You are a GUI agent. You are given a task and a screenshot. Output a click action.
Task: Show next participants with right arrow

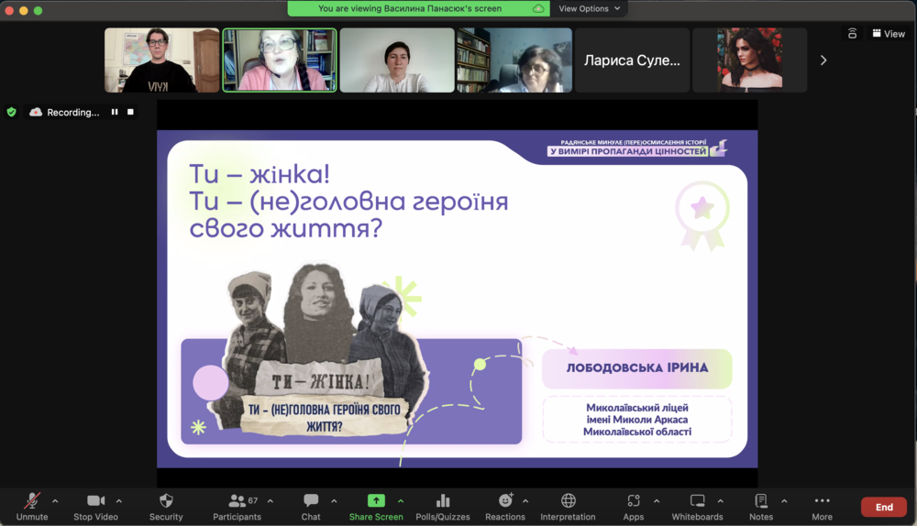[x=823, y=60]
